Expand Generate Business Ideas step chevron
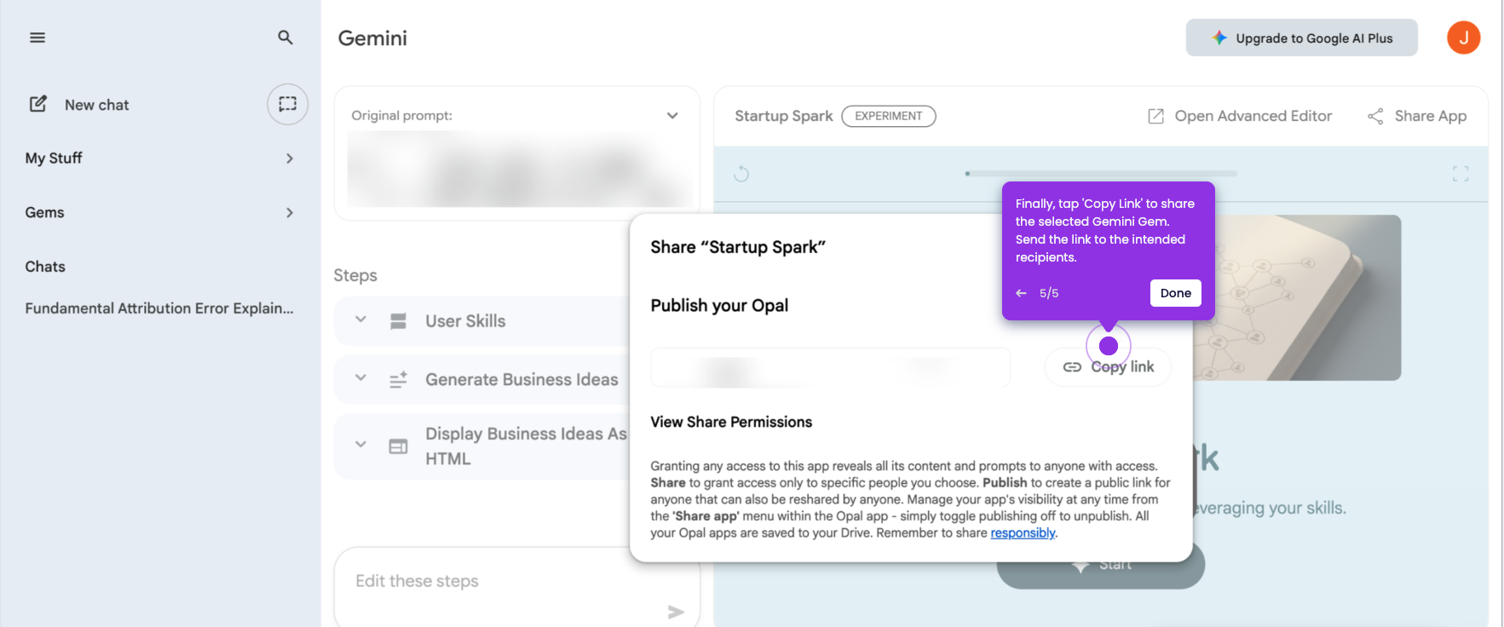This screenshot has height=627, width=1504. coord(360,377)
